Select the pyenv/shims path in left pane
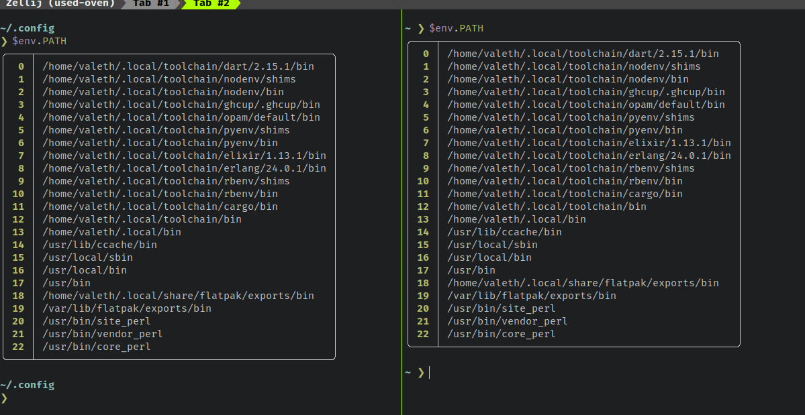Image resolution: width=805 pixels, height=415 pixels. [x=166, y=130]
